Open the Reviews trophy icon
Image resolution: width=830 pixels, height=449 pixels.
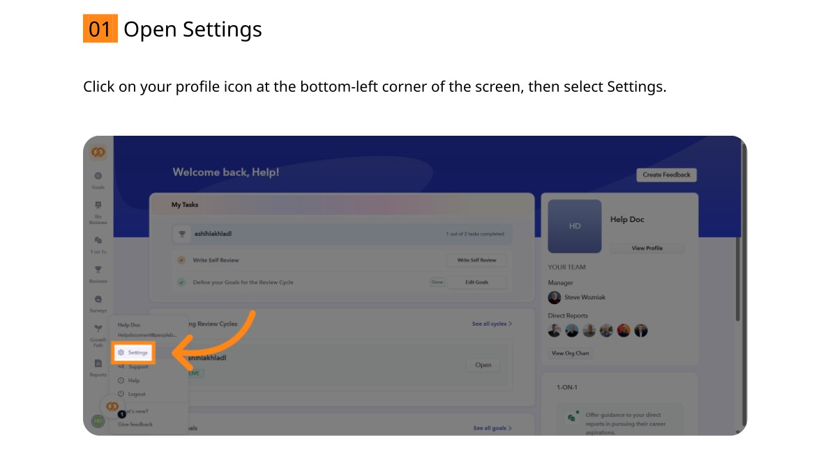[x=98, y=274]
